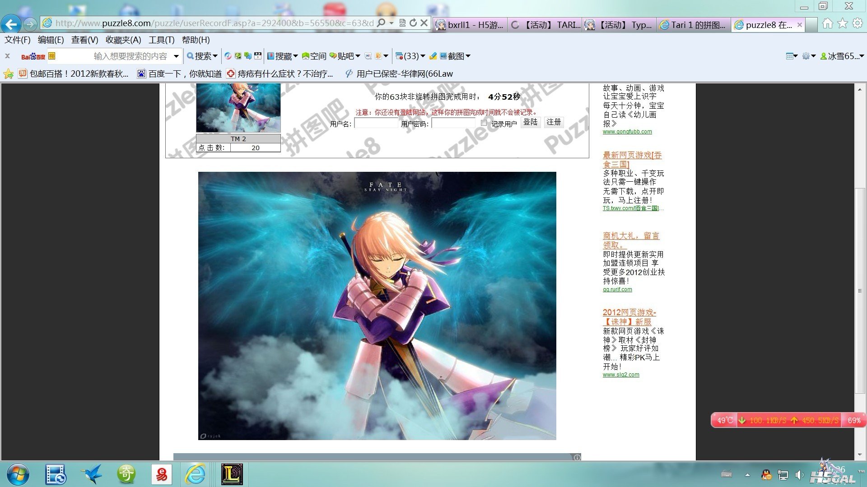Click the music disc icon on Baidu toolbar
The height and width of the screenshot is (487, 867).
coord(228,56)
